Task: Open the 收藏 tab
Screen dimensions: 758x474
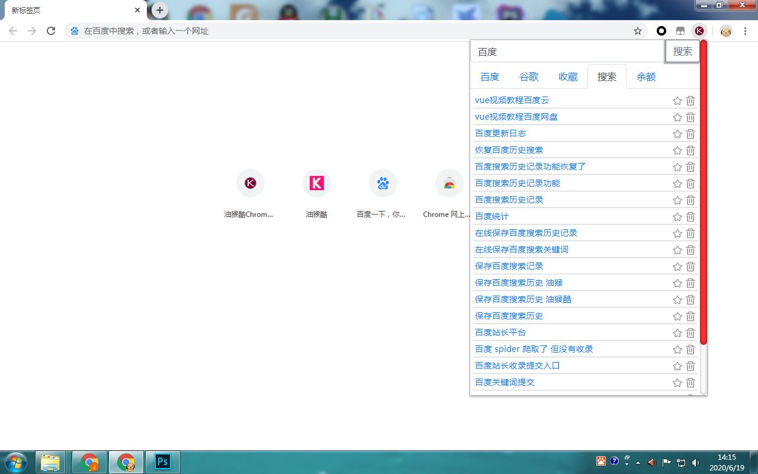Action: (568, 77)
